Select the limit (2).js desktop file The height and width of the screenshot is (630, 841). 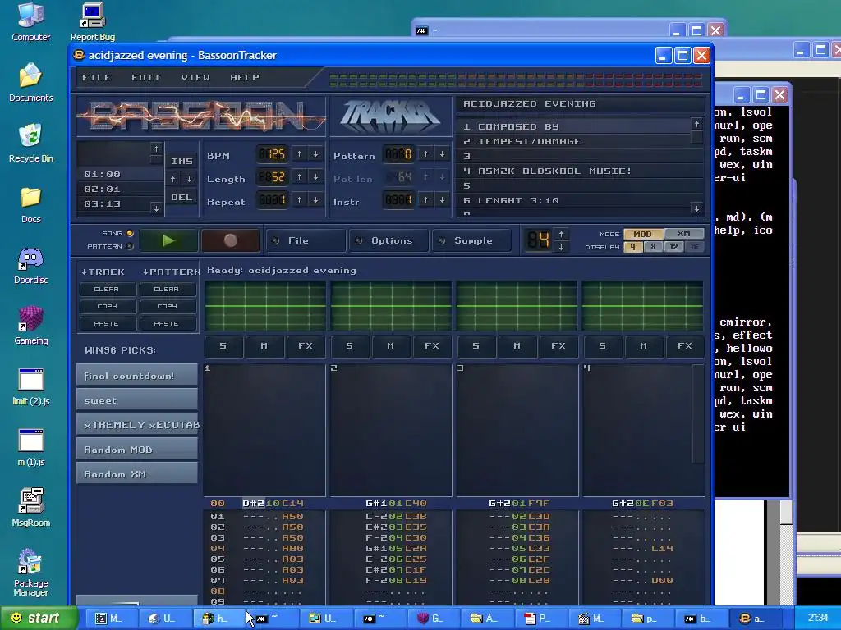pyautogui.click(x=30, y=386)
